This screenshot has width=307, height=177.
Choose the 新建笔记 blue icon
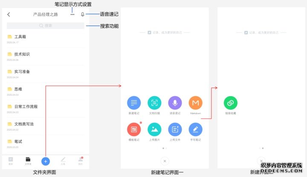pos(134,103)
